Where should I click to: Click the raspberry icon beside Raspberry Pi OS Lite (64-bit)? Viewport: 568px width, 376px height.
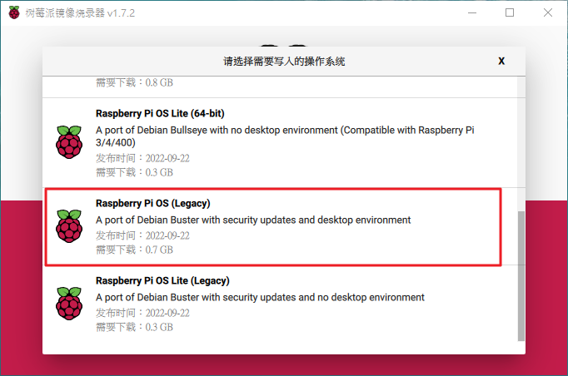[69, 142]
